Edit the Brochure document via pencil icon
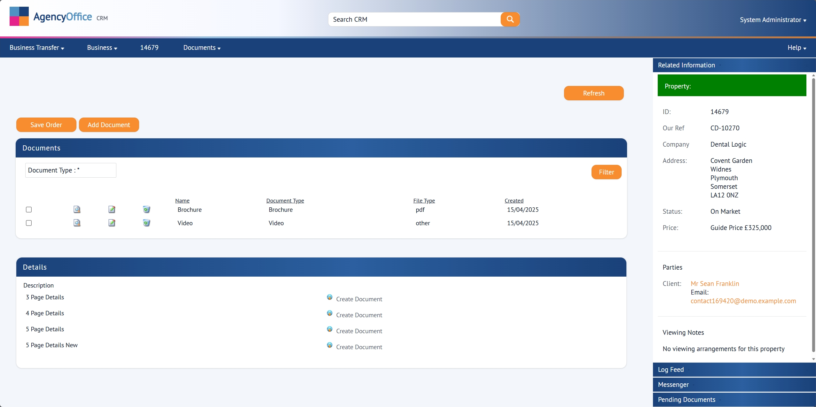Image resolution: width=816 pixels, height=407 pixels. [112, 210]
